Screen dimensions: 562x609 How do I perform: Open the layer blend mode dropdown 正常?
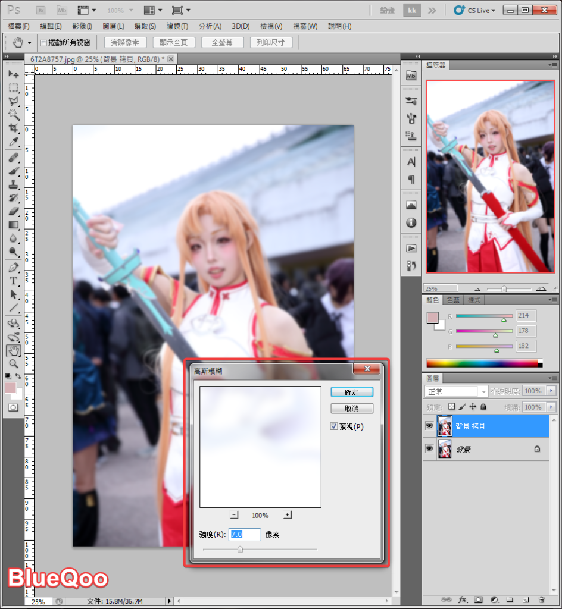[456, 391]
